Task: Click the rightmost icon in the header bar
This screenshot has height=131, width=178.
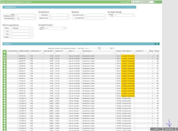Action: (160, 2)
